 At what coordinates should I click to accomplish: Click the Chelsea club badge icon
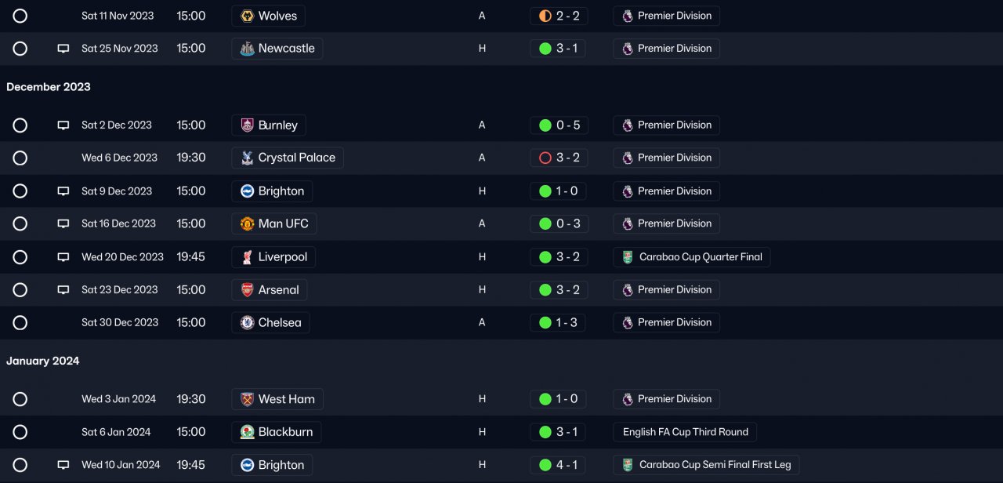(247, 323)
